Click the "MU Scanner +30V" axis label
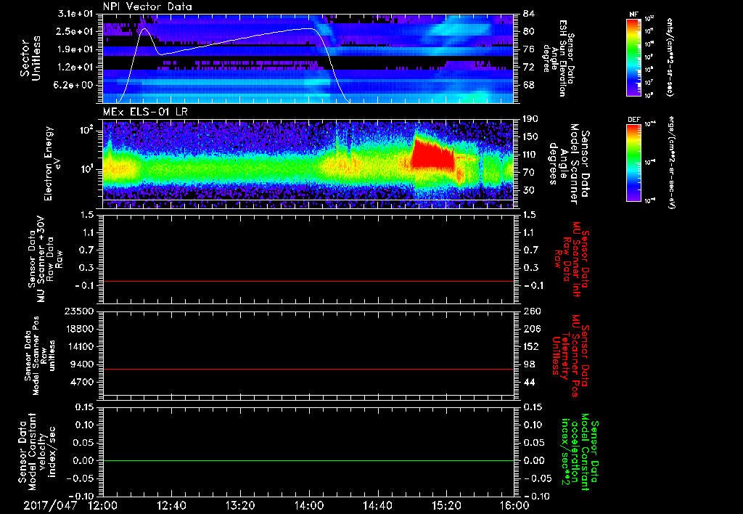 [x=41, y=259]
